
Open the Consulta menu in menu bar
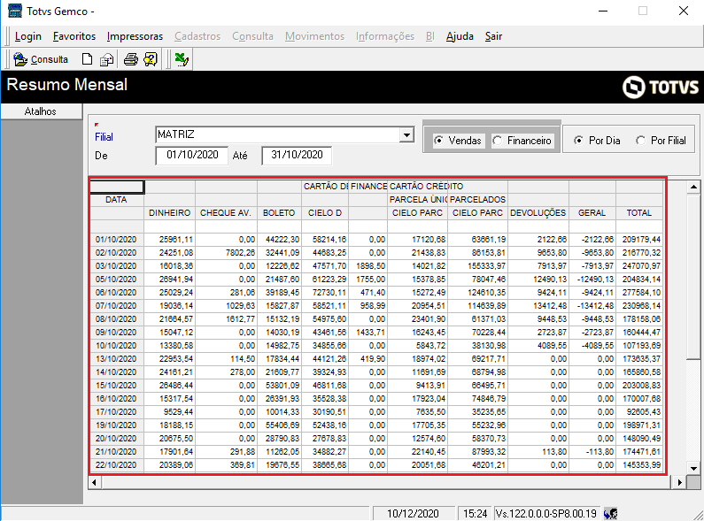[x=252, y=36]
